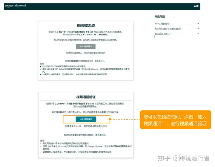The image size is (215, 167).
Task: Click Safari/Google Chrome note in lower card
Action: click(87, 148)
